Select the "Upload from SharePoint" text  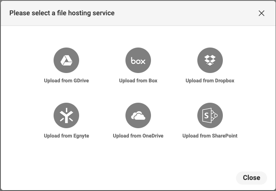tap(210, 136)
